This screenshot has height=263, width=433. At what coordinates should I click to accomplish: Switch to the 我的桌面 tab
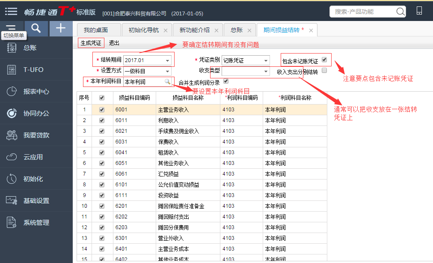(x=95, y=30)
